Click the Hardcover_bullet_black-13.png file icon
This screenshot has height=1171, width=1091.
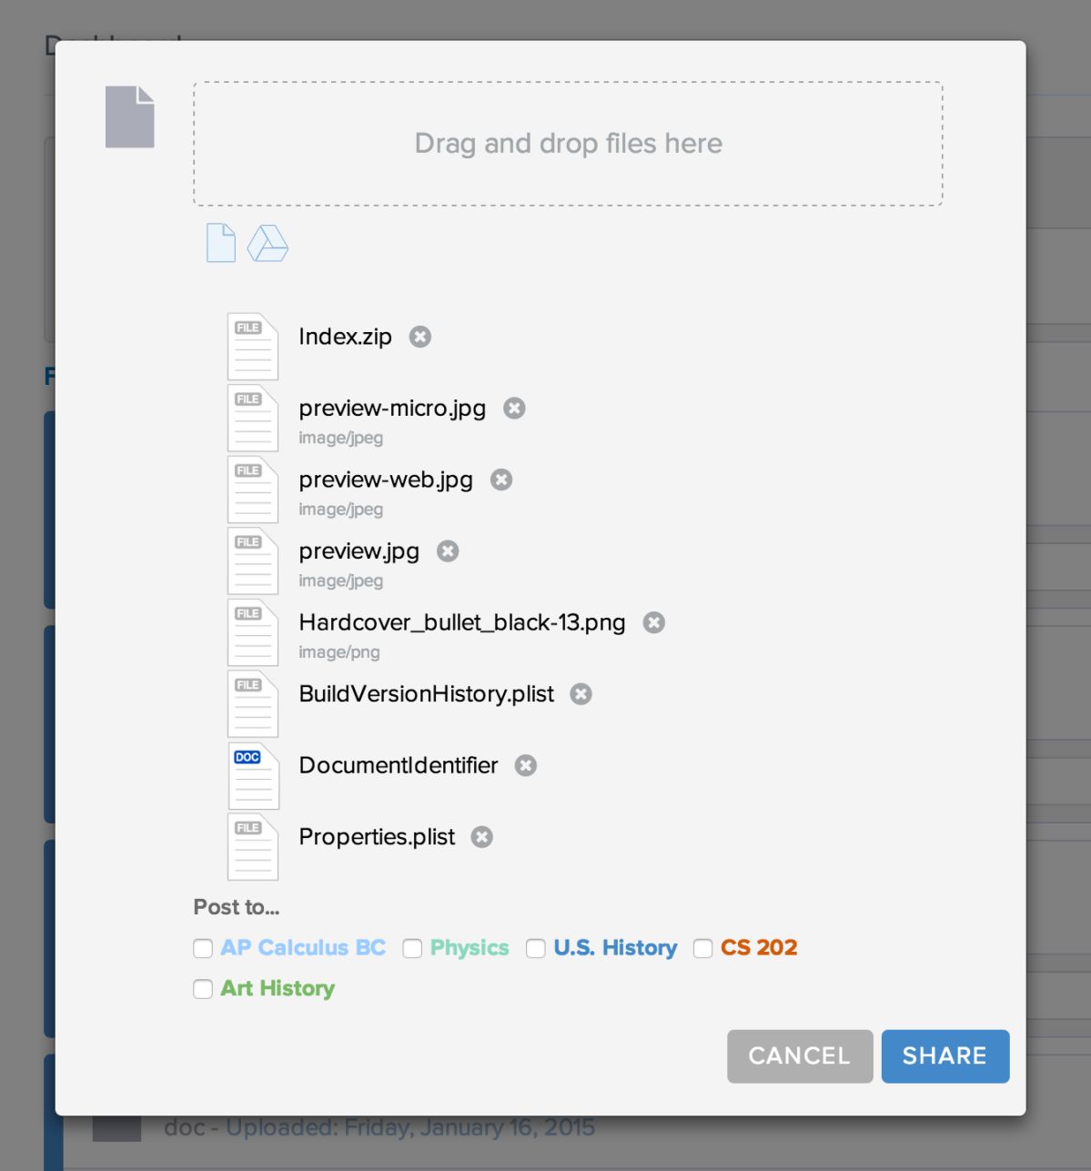point(253,632)
